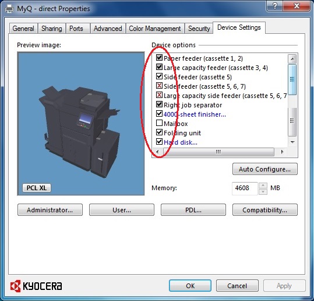Click the memory decrease arrow
The height and width of the screenshot is (301, 314).
263,192
